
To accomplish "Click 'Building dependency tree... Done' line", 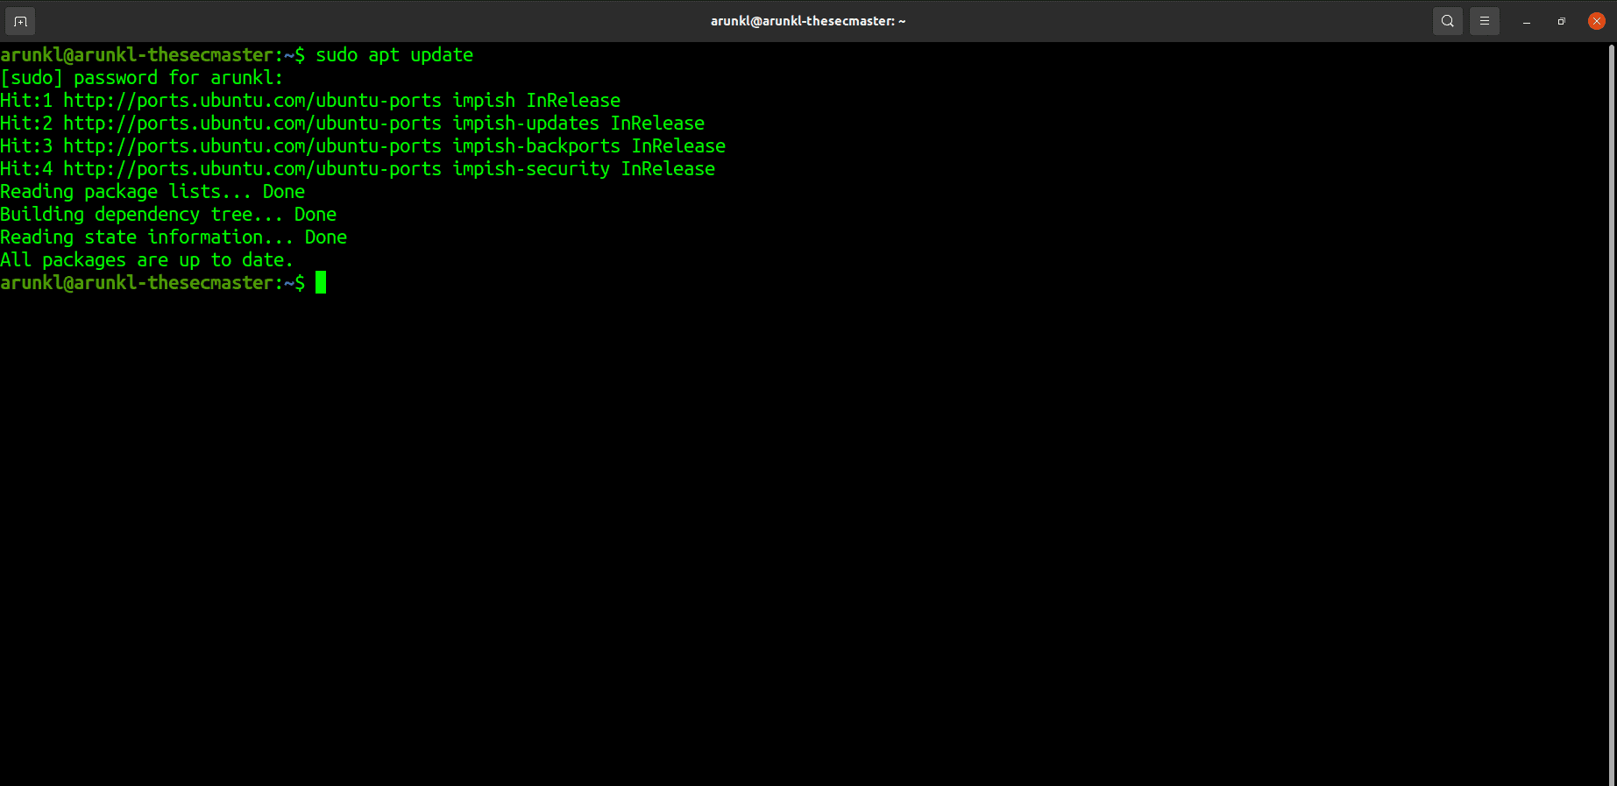I will pos(168,215).
